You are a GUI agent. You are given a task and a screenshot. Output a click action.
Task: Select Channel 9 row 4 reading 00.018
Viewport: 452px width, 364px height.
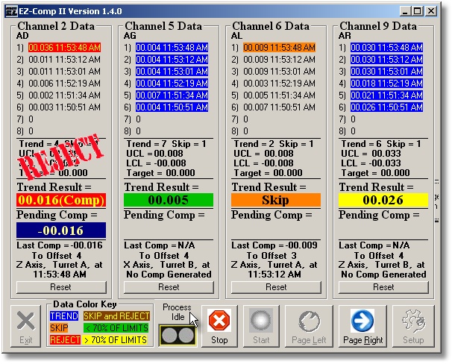coord(386,84)
